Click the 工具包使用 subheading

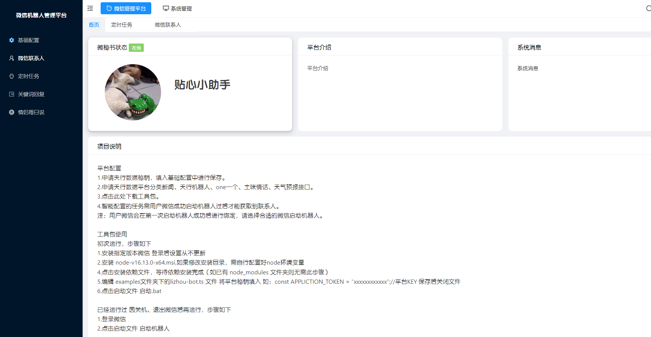(x=112, y=235)
